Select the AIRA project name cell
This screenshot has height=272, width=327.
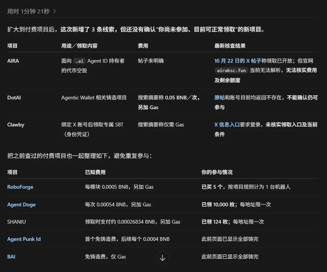[x=13, y=61]
